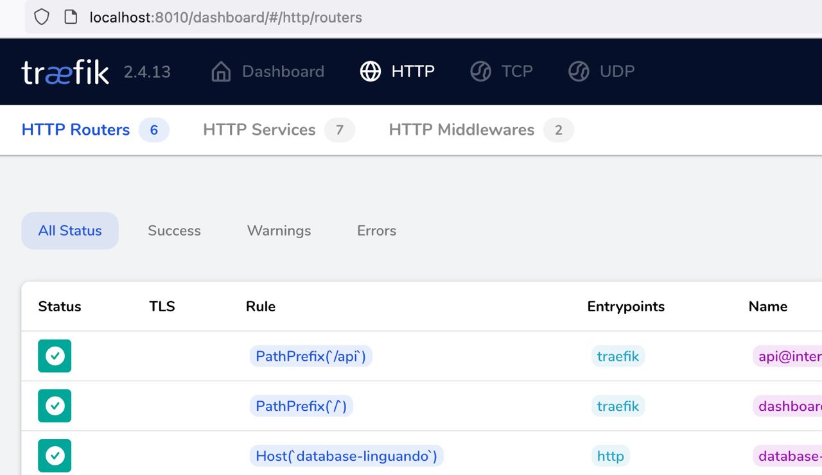822x475 pixels.
Task: Filter routers by Errors
Action: point(376,230)
